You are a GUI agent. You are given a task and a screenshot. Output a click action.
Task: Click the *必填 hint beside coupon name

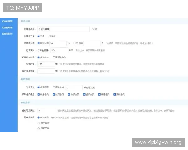point(95,29)
